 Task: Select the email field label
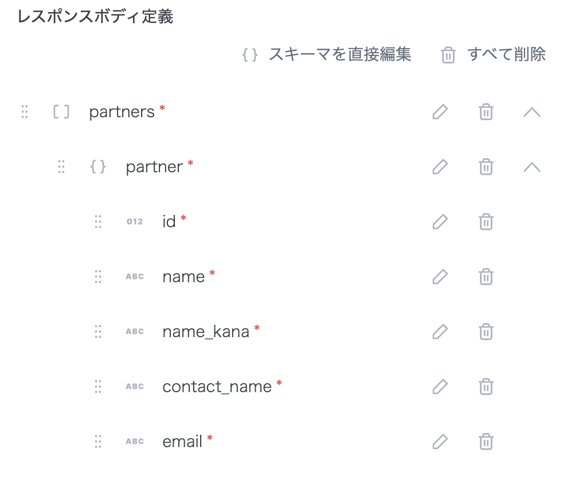182,441
